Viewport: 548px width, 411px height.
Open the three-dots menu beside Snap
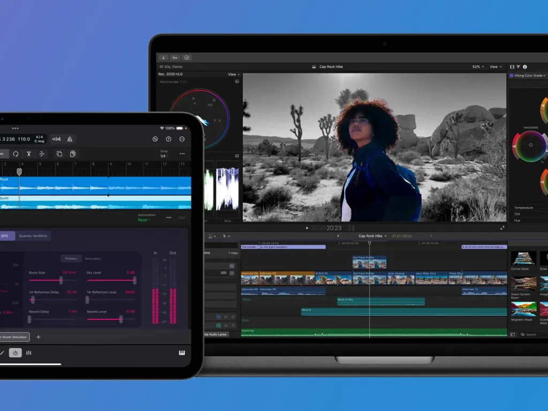[x=182, y=154]
